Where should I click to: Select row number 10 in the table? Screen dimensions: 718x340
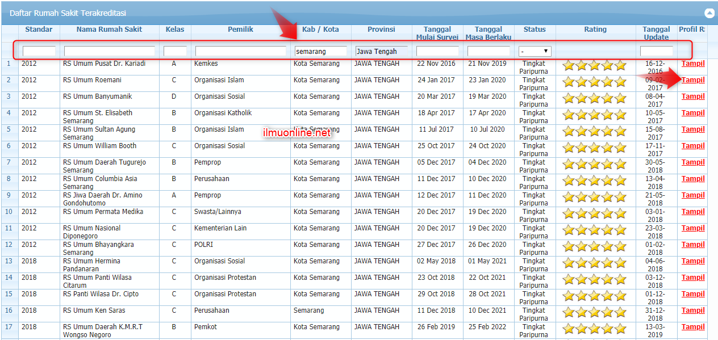pyautogui.click(x=9, y=212)
